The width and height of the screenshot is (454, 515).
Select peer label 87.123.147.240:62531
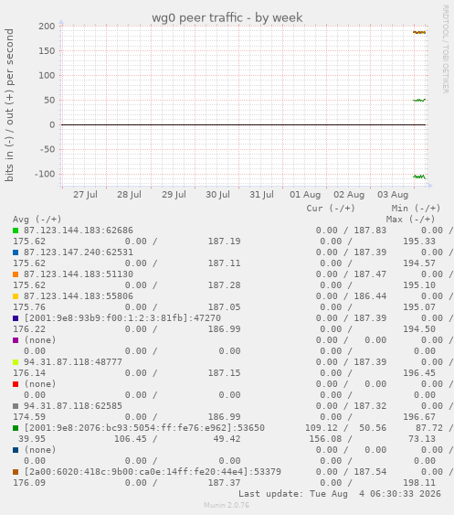click(x=79, y=252)
